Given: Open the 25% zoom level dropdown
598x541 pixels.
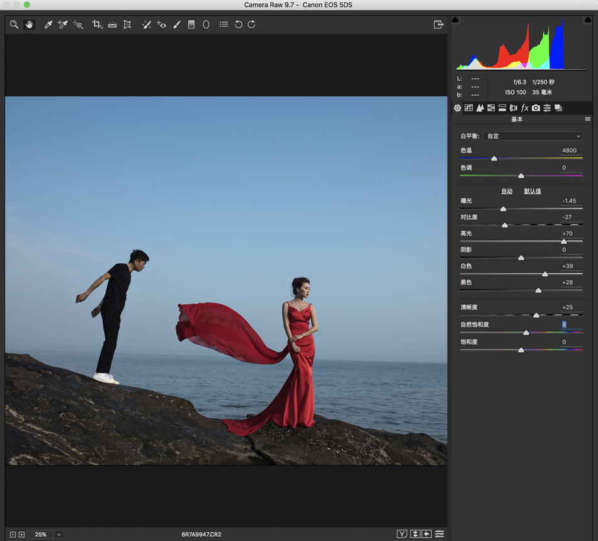Looking at the screenshot, I should coord(59,535).
